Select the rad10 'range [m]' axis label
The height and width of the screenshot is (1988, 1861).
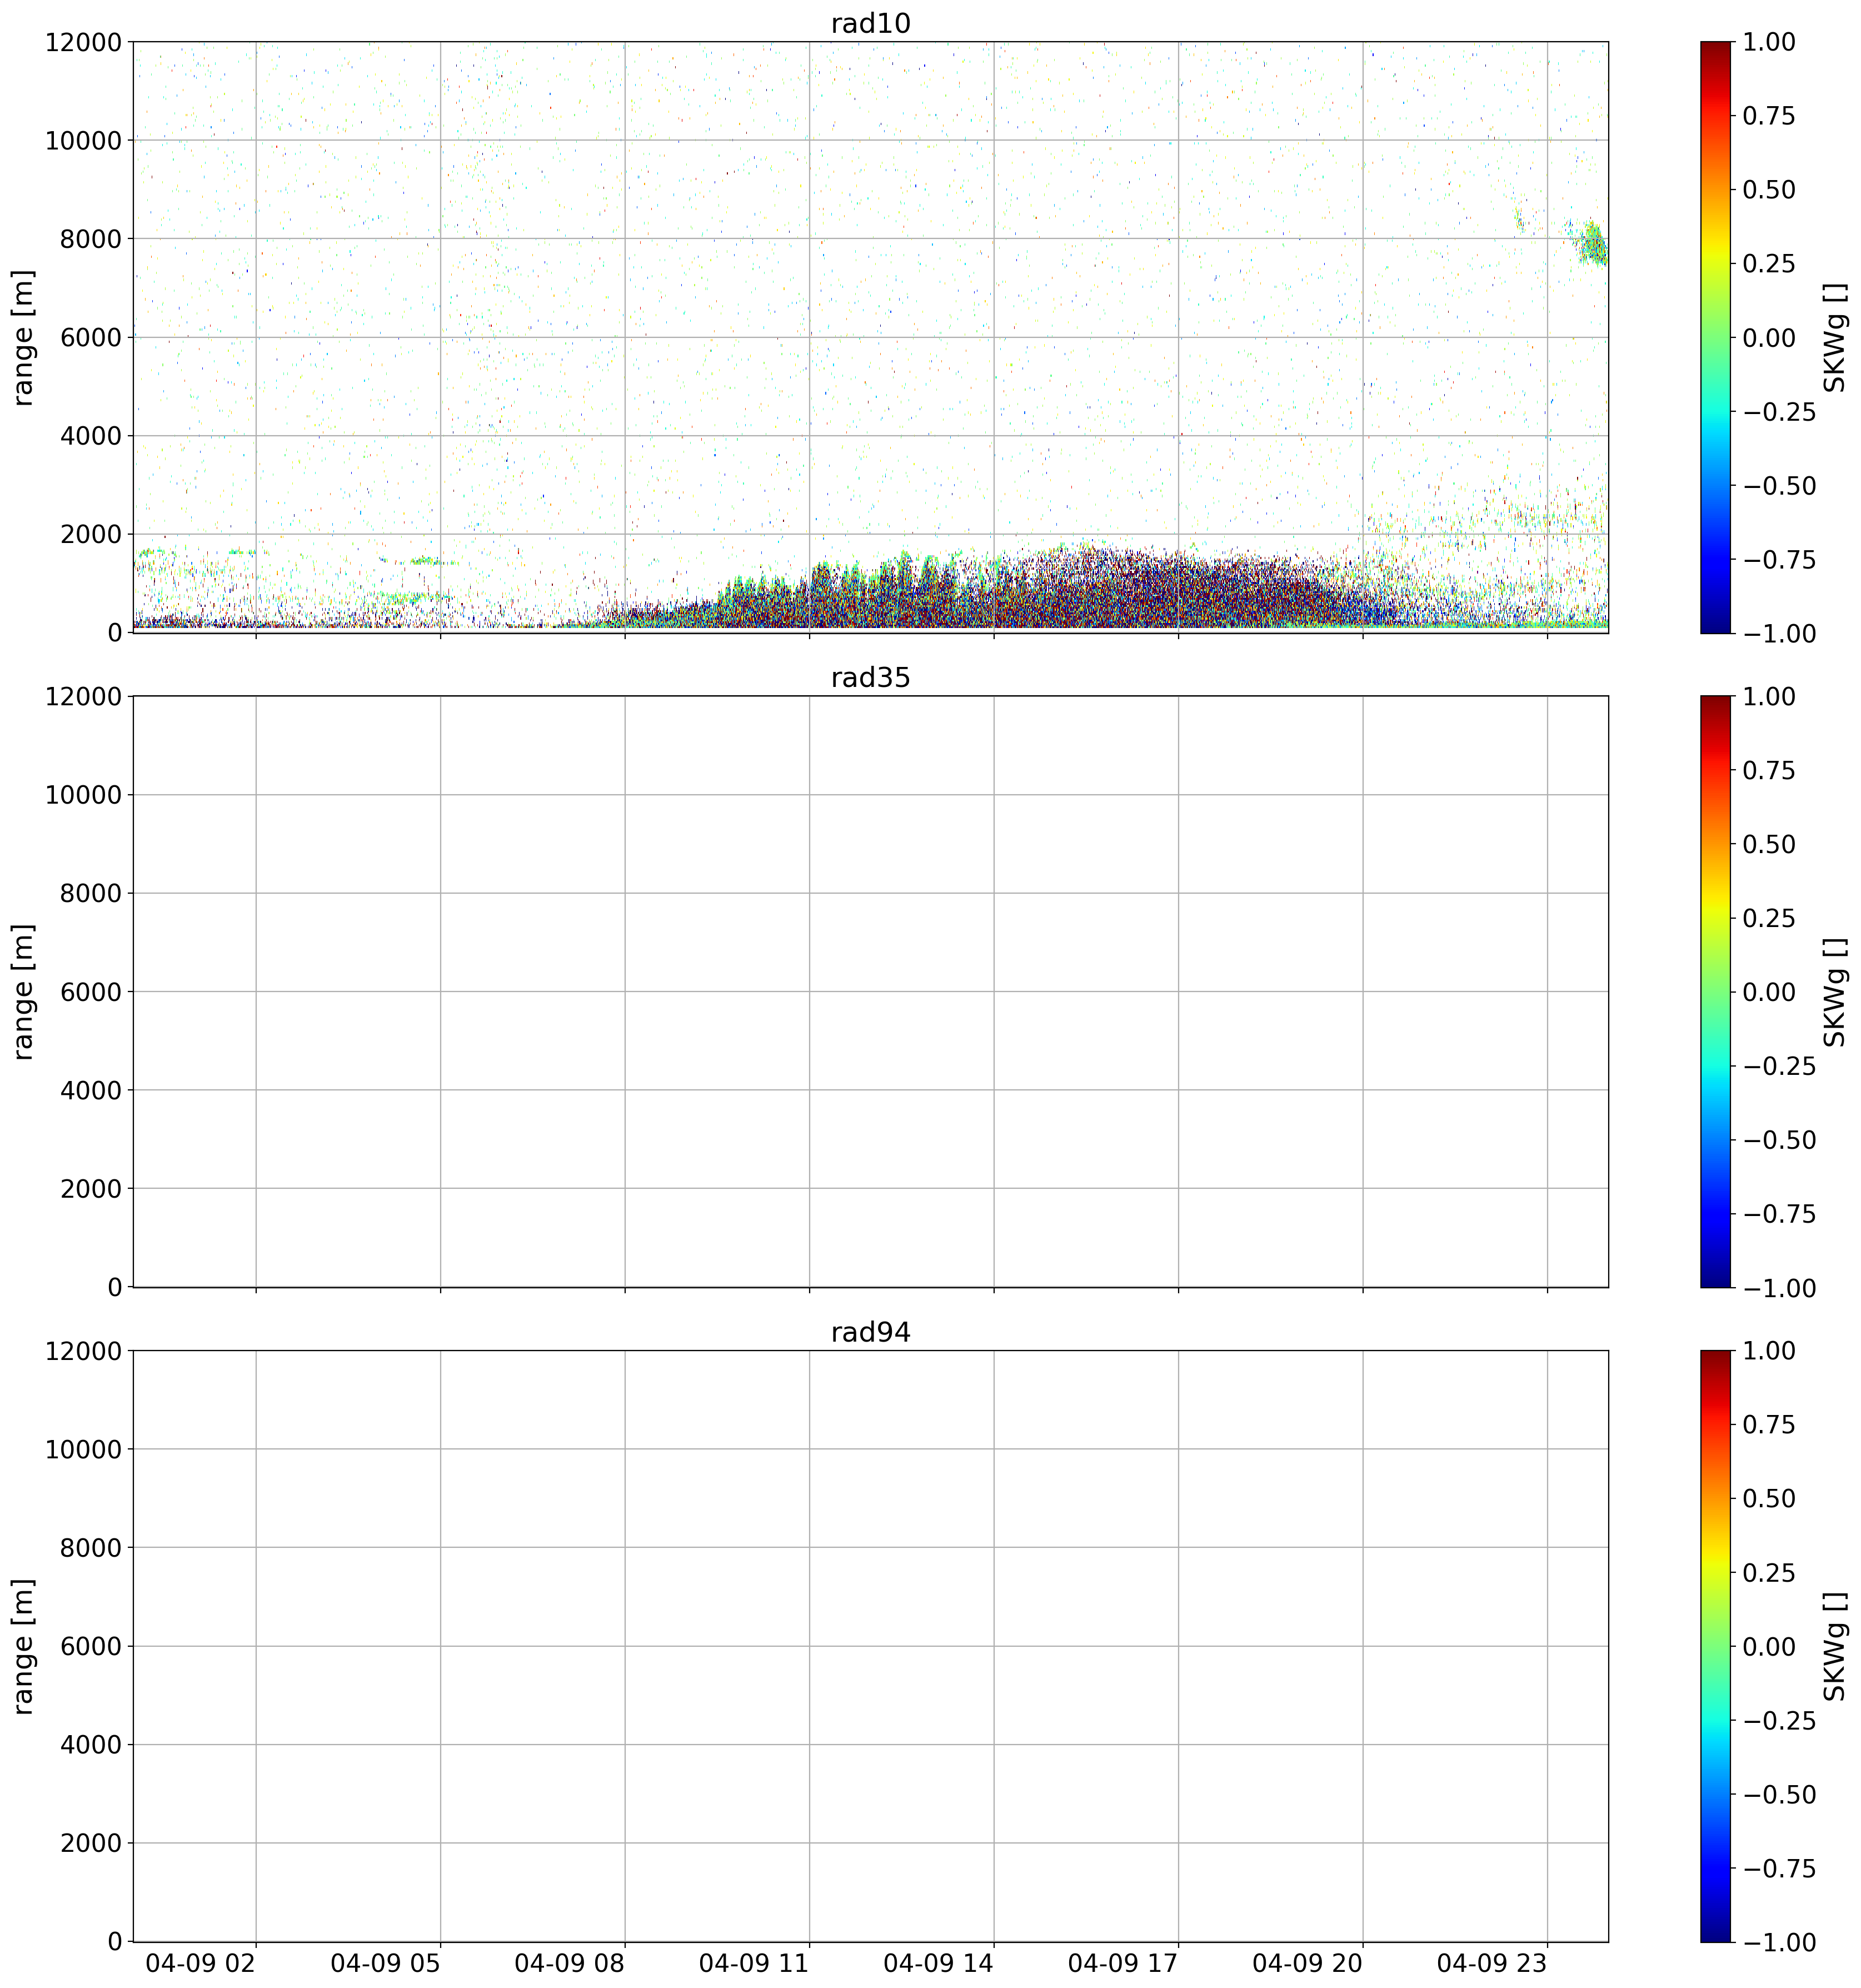pyautogui.click(x=23, y=337)
